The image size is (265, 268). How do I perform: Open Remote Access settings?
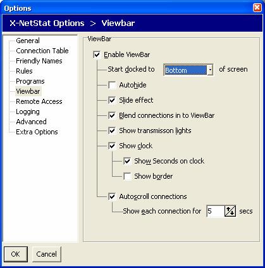39,101
